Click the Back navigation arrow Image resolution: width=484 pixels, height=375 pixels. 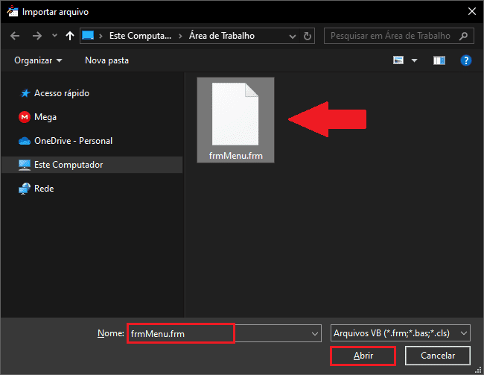click(x=15, y=36)
